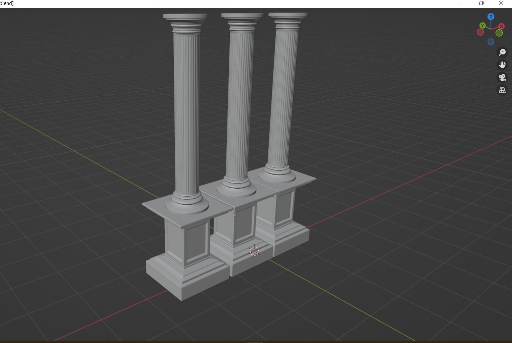Click the green Y axis gizmo ball
Image resolution: width=512 pixels, height=343 pixels.
(482, 26)
